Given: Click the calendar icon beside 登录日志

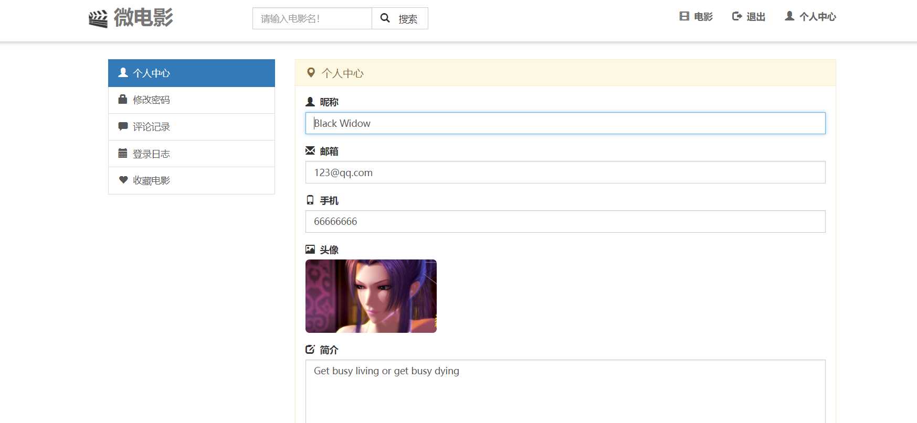Looking at the screenshot, I should (123, 153).
